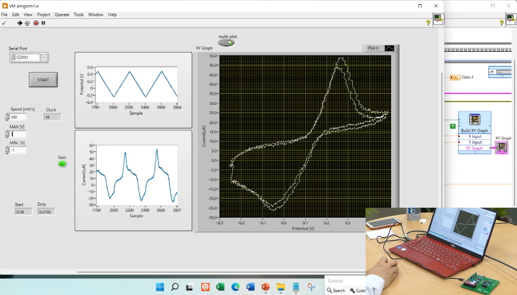Open the Serial Port COM3 dropdown
The width and height of the screenshot is (517, 295).
pyautogui.click(x=44, y=57)
